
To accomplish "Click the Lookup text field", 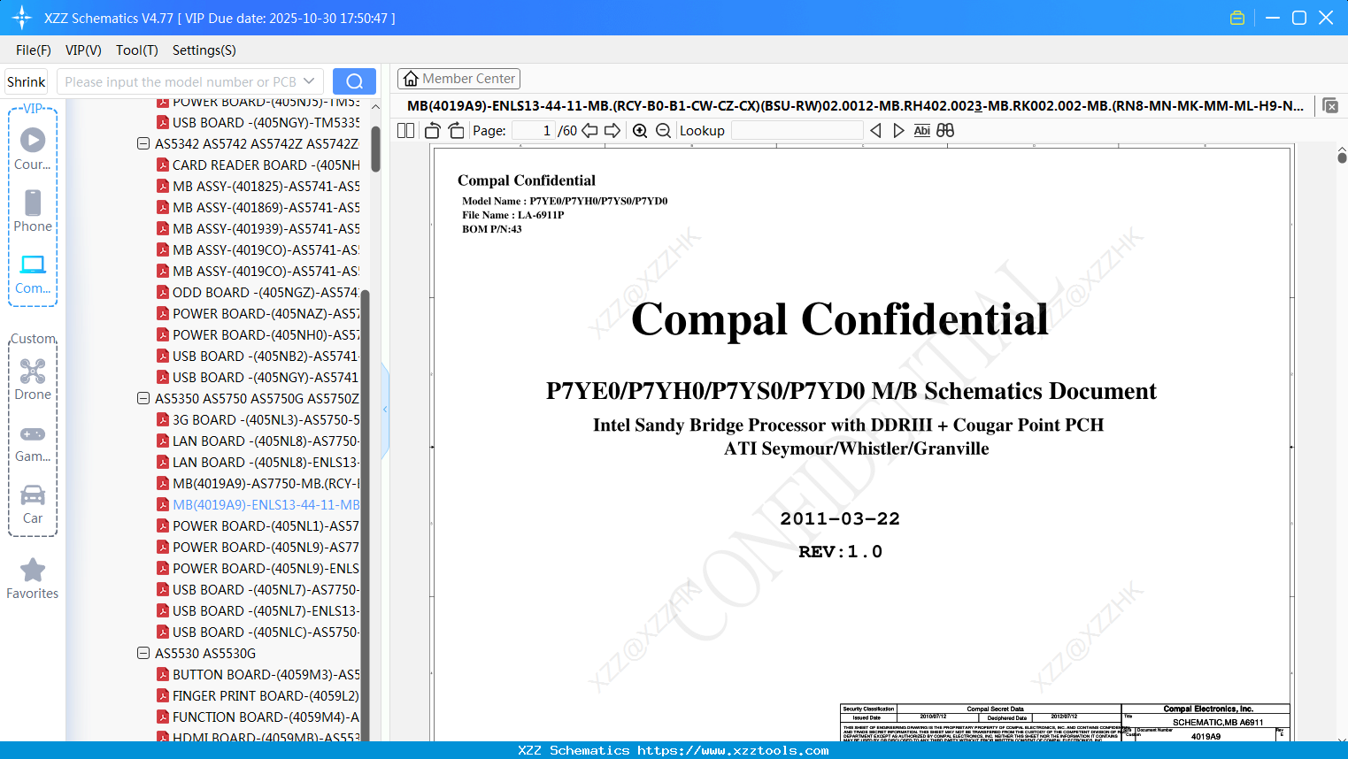I will click(x=797, y=131).
